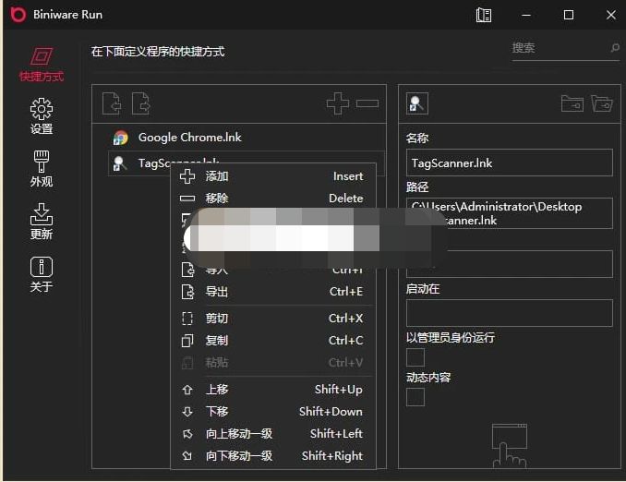This screenshot has width=626, height=482.
Task: Click the minus icon to remove the shortcut
Action: tap(367, 103)
